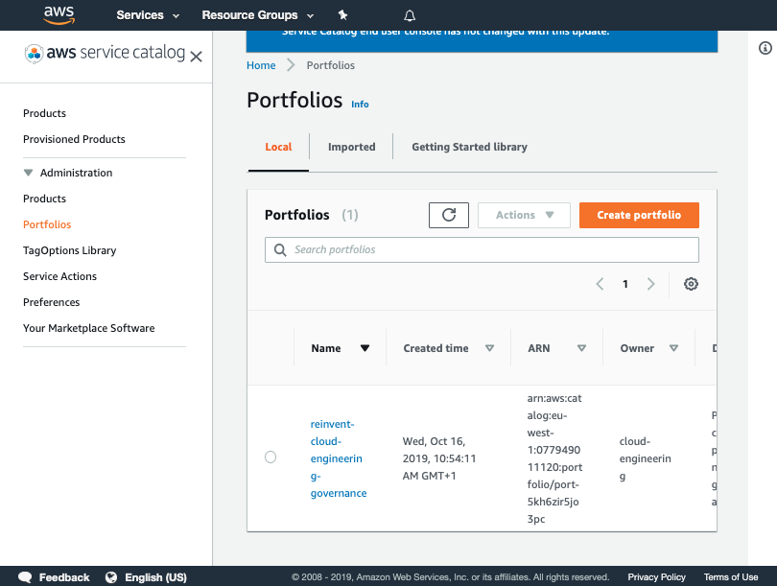Open Preferences in sidebar
The width and height of the screenshot is (777, 586).
click(x=51, y=302)
